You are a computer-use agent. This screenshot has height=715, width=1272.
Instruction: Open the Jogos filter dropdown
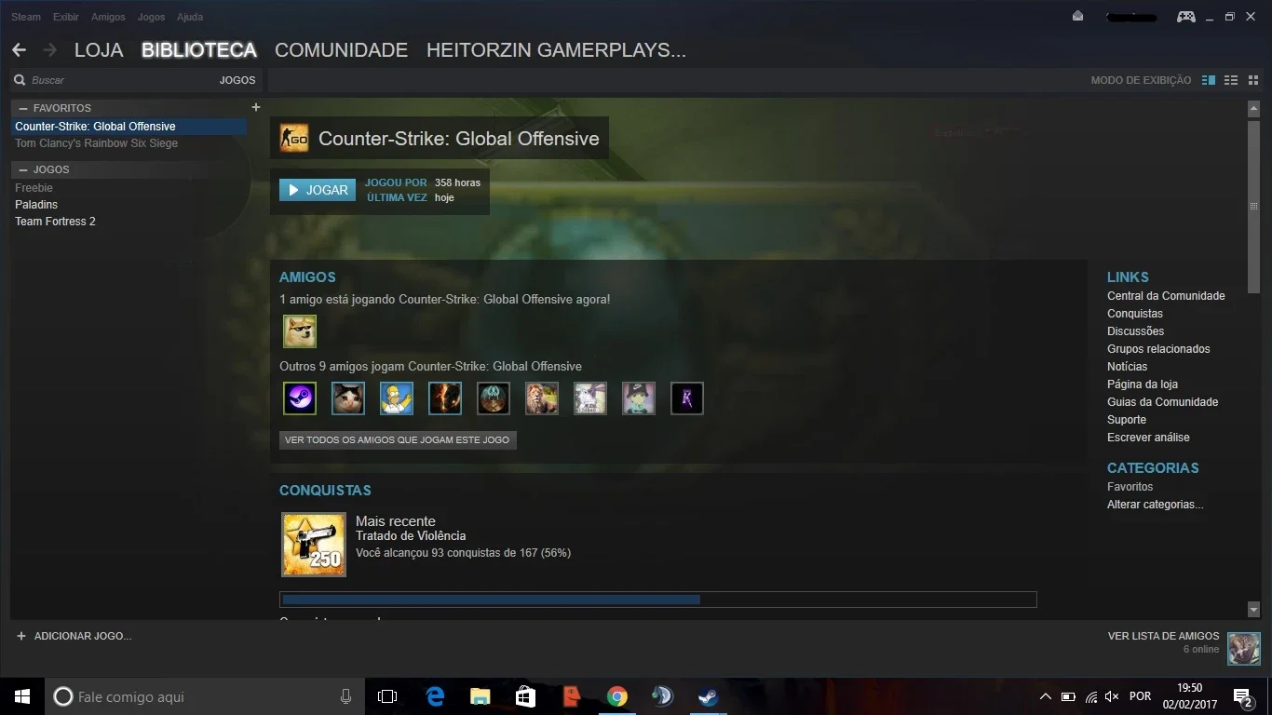(x=237, y=80)
